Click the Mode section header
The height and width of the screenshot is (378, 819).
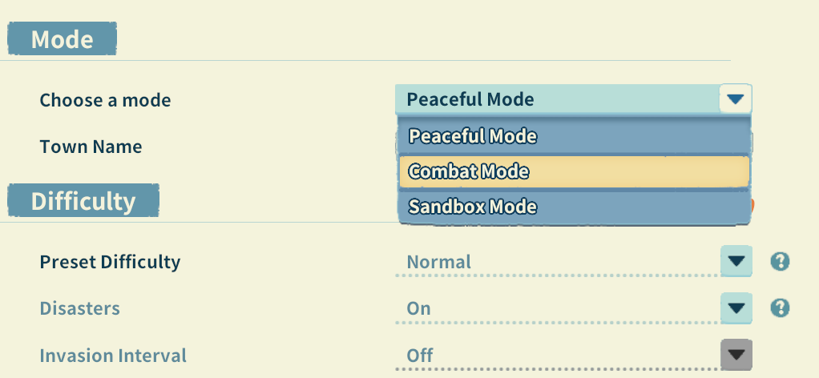coord(63,38)
